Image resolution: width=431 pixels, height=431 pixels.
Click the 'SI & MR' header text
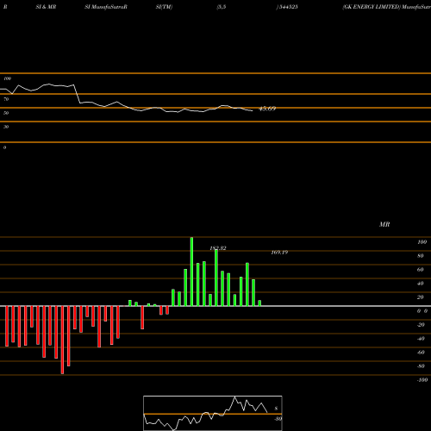click(x=46, y=7)
